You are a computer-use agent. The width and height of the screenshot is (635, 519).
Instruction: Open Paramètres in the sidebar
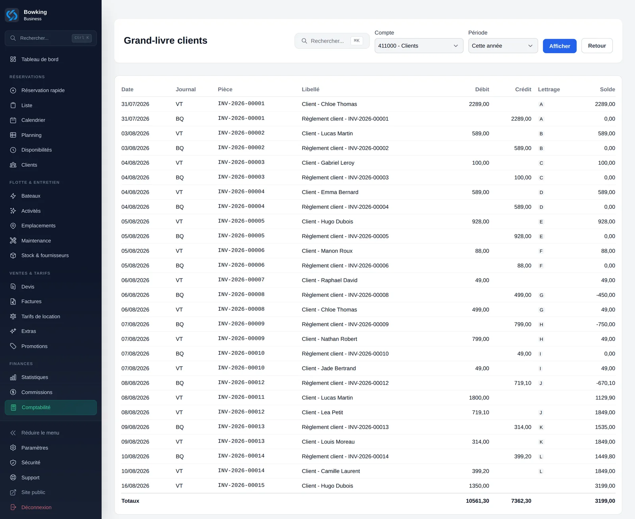click(x=51, y=448)
